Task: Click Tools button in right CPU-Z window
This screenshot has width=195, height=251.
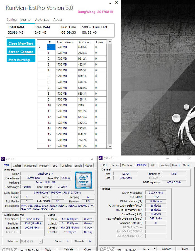Action: [x=146, y=249]
